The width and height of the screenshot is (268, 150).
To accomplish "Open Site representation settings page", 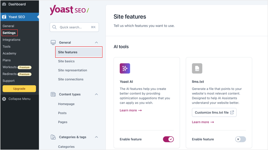I will click(73, 70).
